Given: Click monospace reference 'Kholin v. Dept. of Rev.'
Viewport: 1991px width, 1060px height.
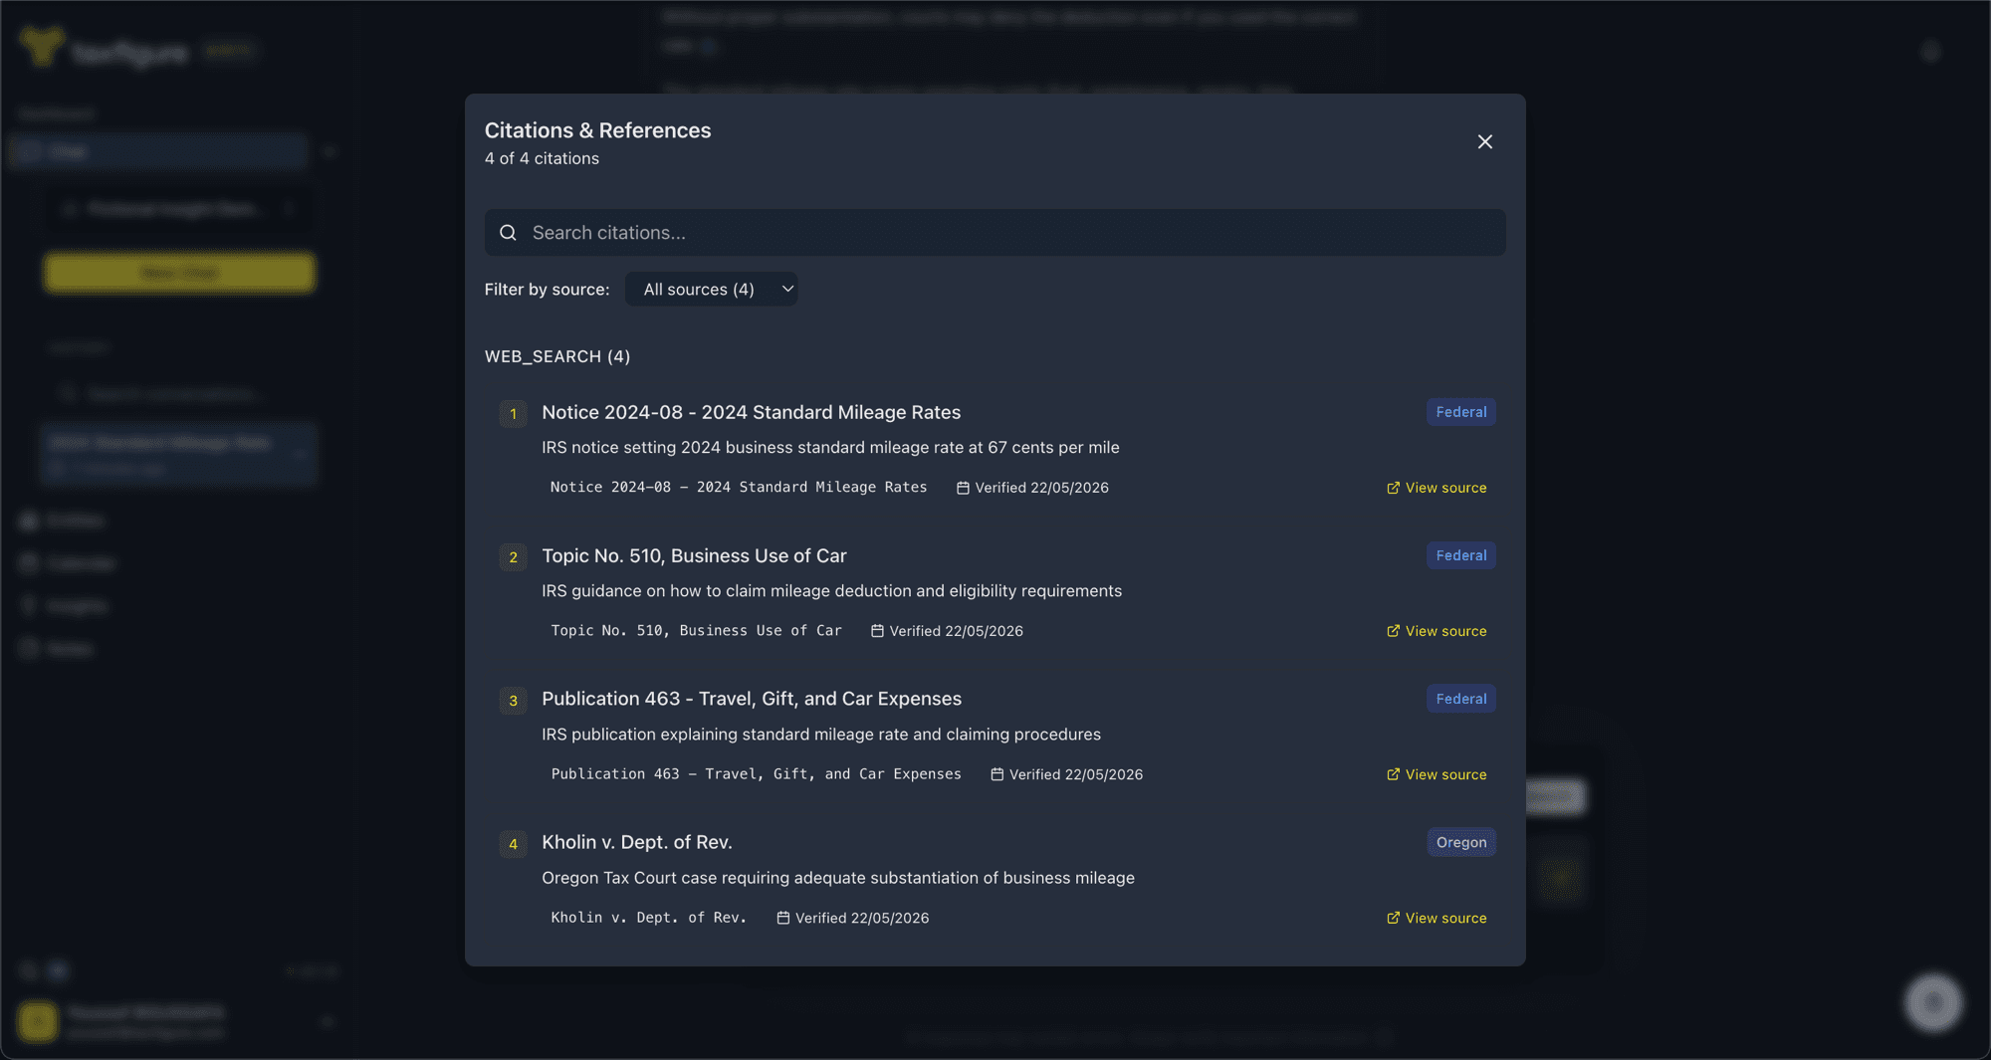Looking at the screenshot, I should [648, 917].
